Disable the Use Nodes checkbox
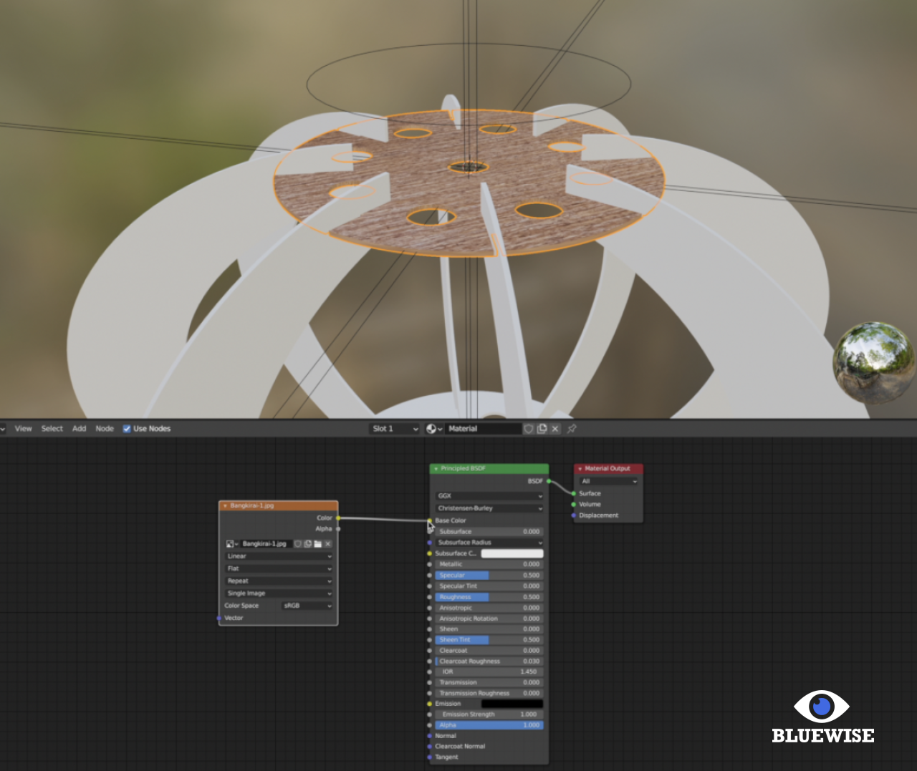The image size is (917, 771). click(127, 429)
